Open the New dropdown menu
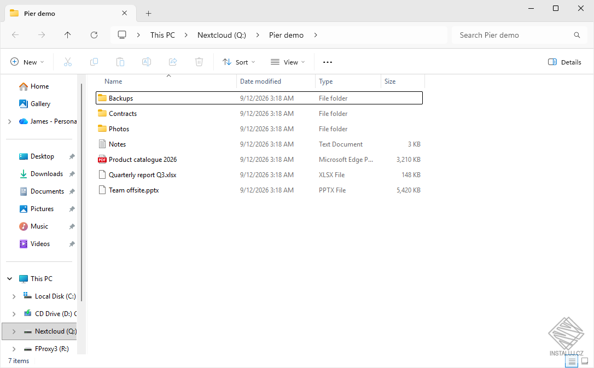The width and height of the screenshot is (594, 368). pyautogui.click(x=27, y=62)
